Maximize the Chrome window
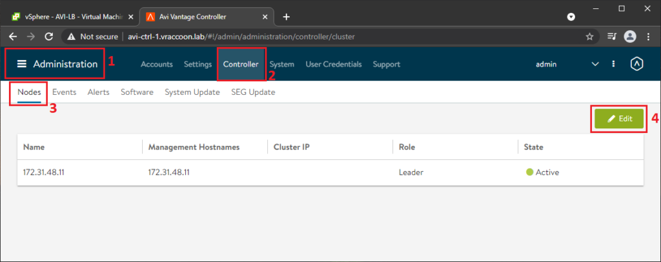This screenshot has width=661, height=262. pos(622,8)
